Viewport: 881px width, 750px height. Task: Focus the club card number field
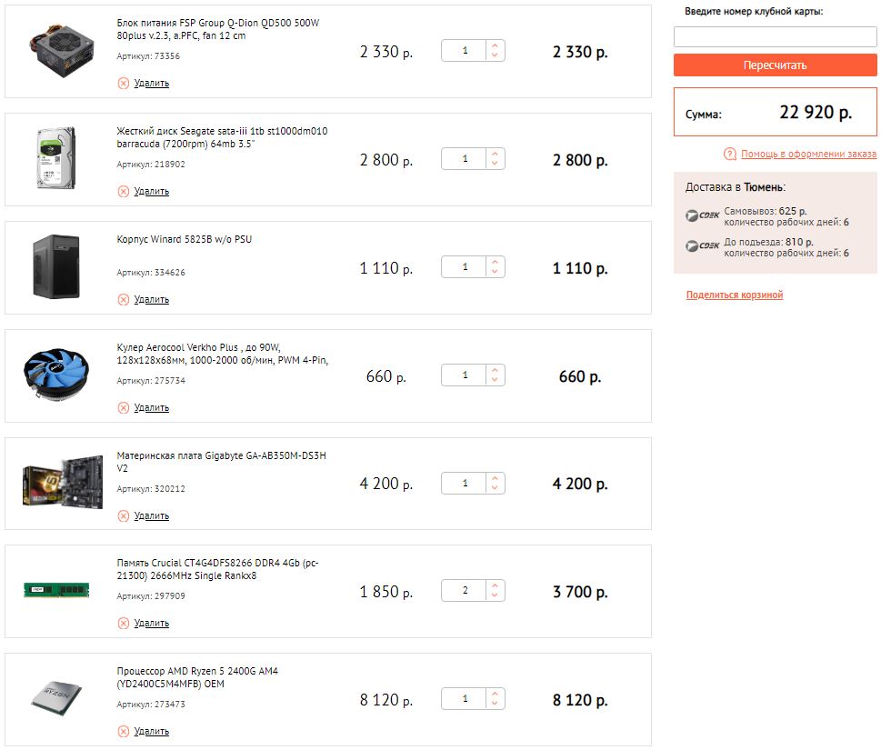pyautogui.click(x=775, y=36)
